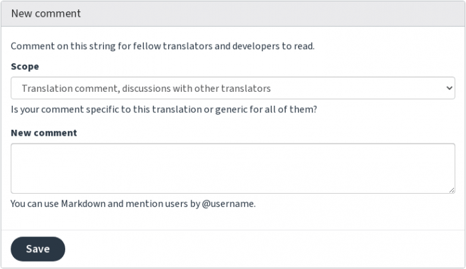This screenshot has width=466, height=269.
Task: Click the gray panel header bar
Action: click(233, 13)
